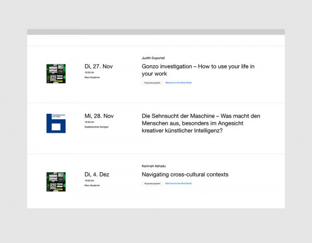Click the thumbnail for the Gonzo investigation event

[x=56, y=74]
